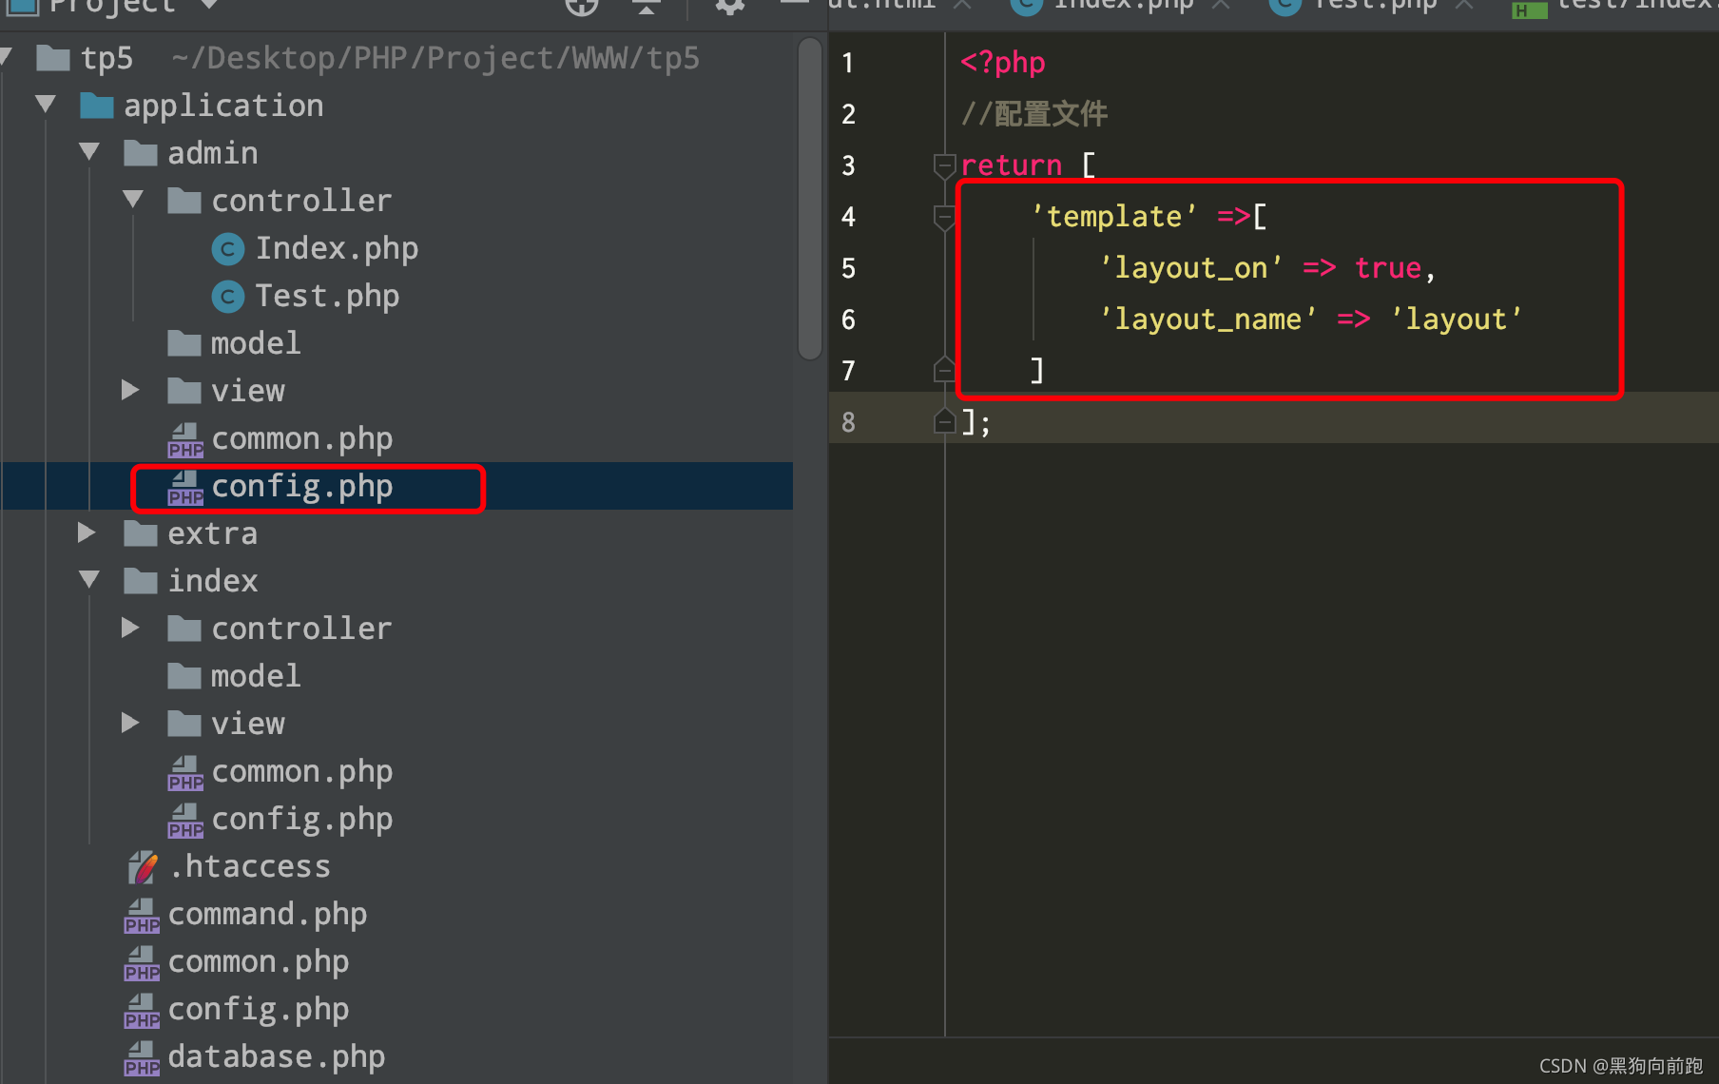Viewport: 1719px width, 1084px height.
Task: Click the true value on line 5
Action: (1387, 268)
